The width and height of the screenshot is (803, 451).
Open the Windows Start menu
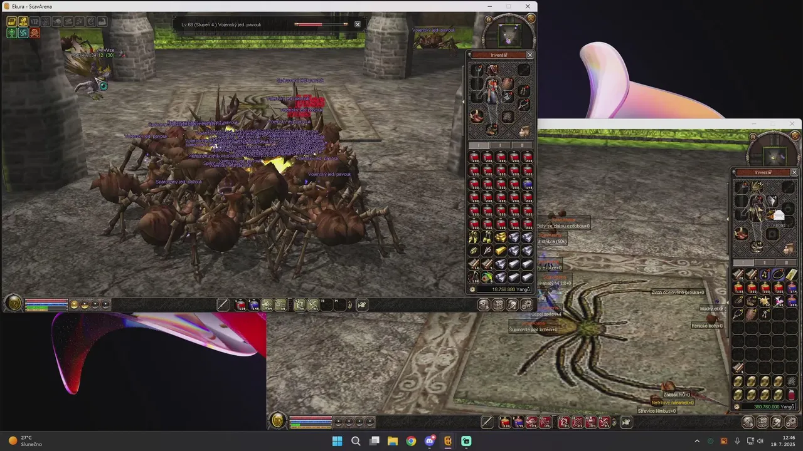tap(337, 441)
